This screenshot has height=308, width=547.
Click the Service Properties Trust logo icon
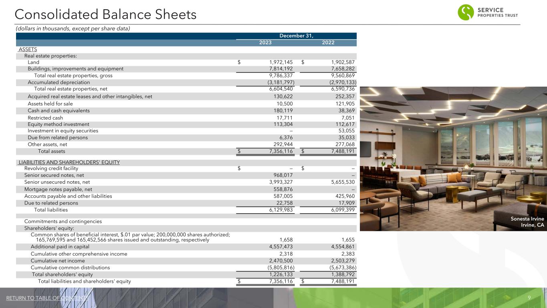[466, 12]
